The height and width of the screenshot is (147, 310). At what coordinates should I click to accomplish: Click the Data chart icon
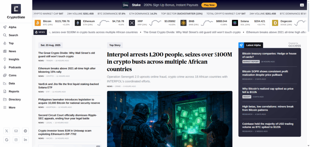tap(5, 83)
